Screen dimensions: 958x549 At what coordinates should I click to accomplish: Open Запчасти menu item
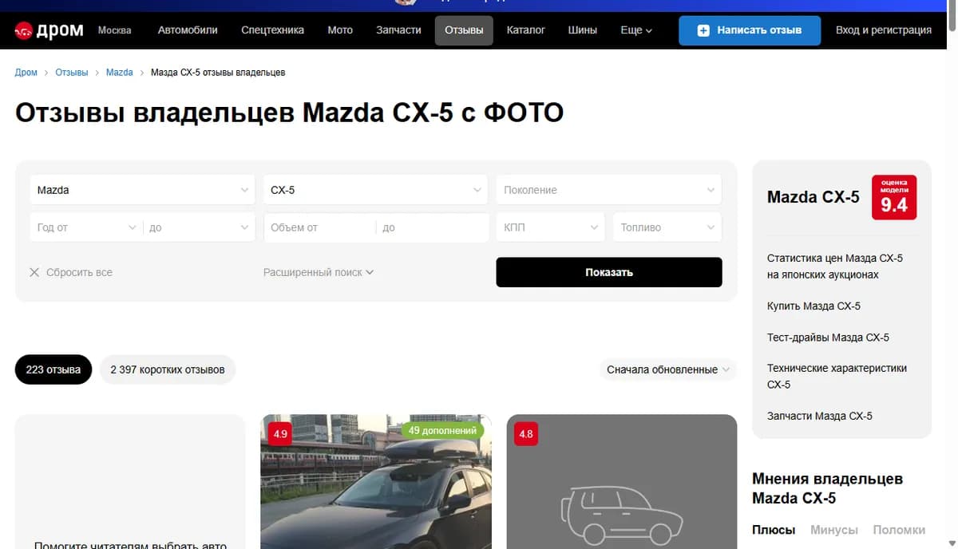398,30
